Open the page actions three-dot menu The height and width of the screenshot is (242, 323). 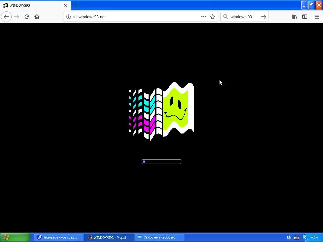pos(204,17)
